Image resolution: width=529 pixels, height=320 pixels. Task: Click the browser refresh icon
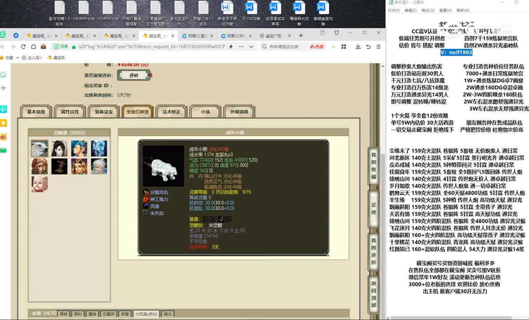pyautogui.click(x=23, y=47)
